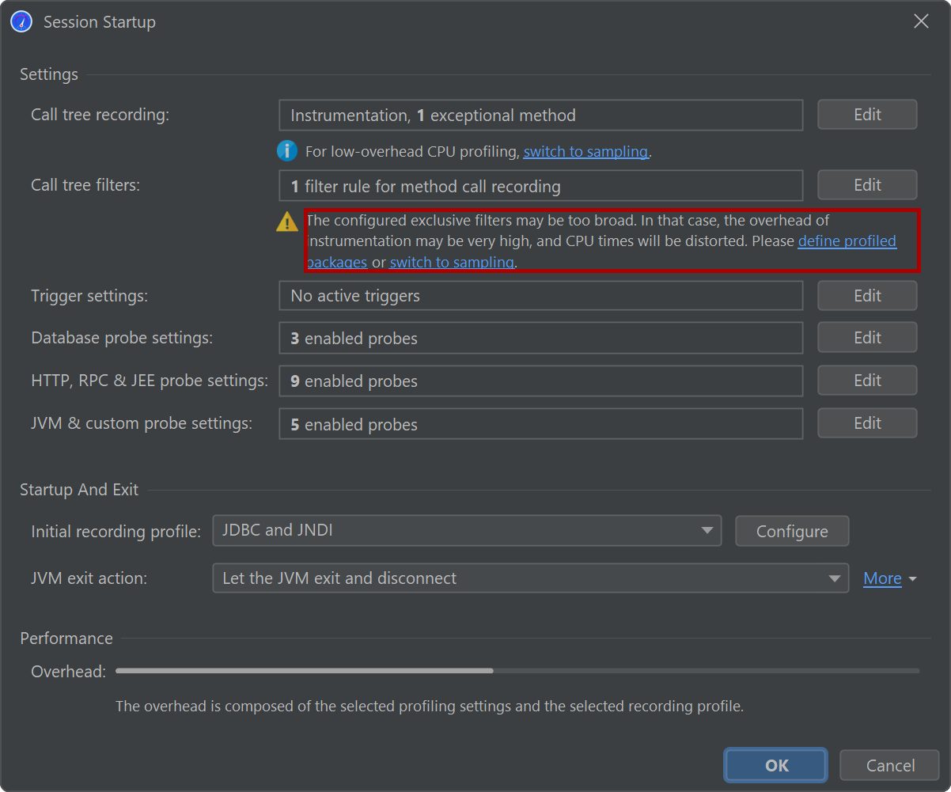Edit the call tree recording settings
951x792 pixels.
coord(866,115)
